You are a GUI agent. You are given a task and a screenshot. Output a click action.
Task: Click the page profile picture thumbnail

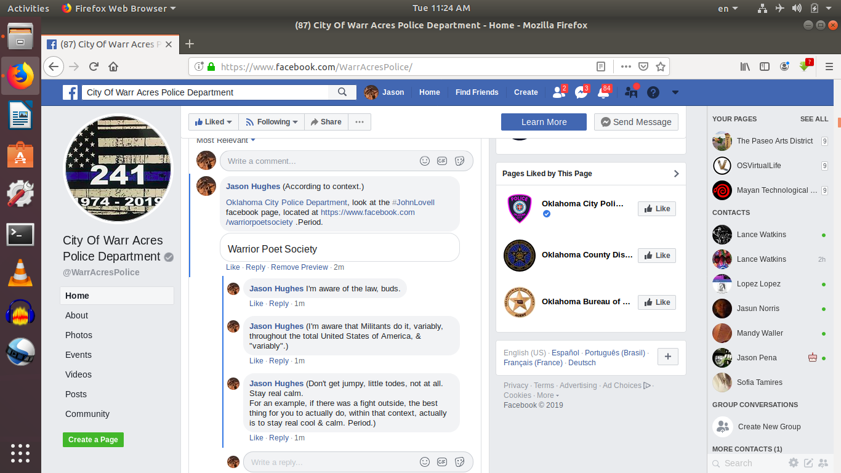119,168
